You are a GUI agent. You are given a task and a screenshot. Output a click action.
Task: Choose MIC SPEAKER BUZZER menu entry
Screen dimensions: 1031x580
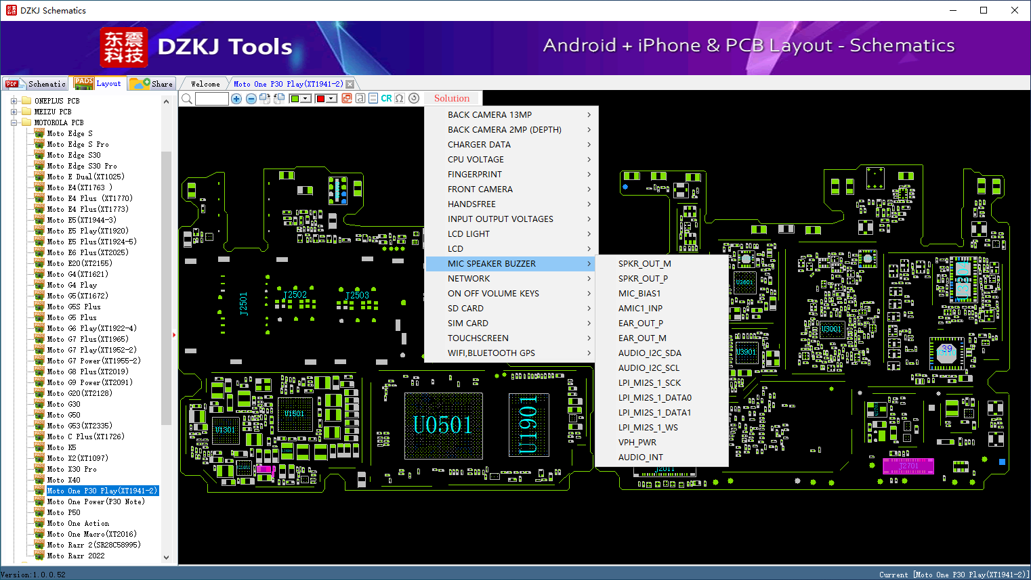[x=511, y=263]
